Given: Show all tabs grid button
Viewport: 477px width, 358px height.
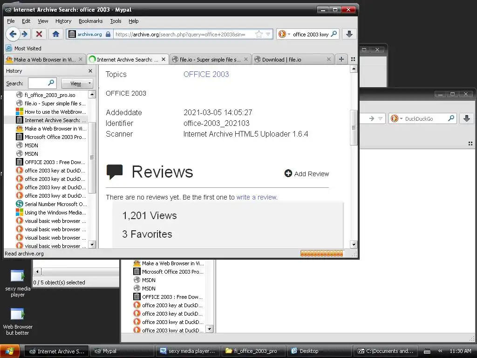Looking at the screenshot, I should point(353,59).
